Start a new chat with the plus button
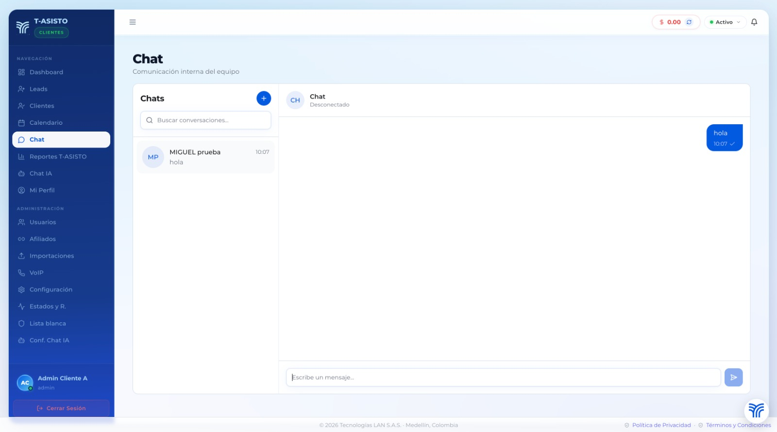Viewport: 777px width, 432px height. point(264,99)
